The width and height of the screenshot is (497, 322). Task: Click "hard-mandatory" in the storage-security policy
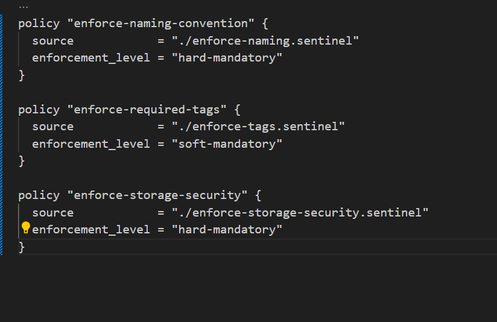[x=227, y=230]
